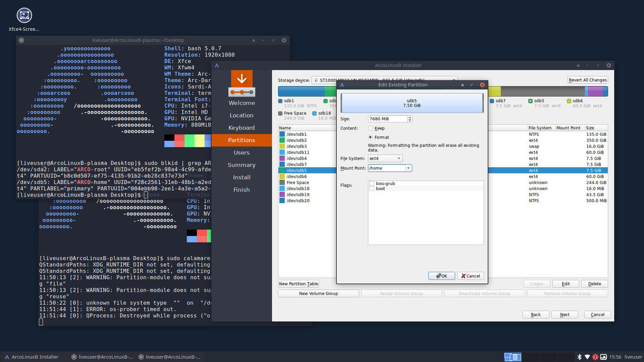Go to the Users step in sidebar
Viewport: 644px width, 362px height.
[x=241, y=152]
